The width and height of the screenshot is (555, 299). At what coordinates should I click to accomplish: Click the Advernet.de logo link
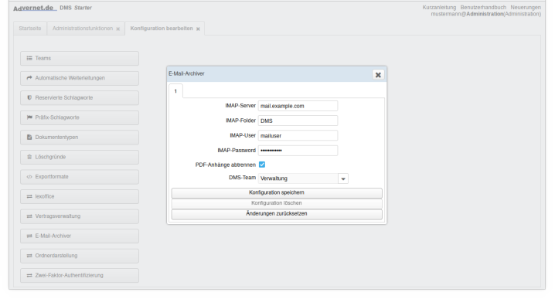[x=35, y=8]
